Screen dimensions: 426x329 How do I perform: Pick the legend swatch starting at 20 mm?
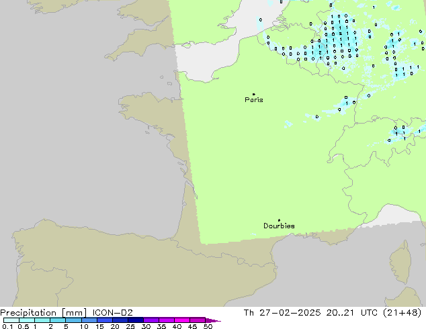[120, 320]
